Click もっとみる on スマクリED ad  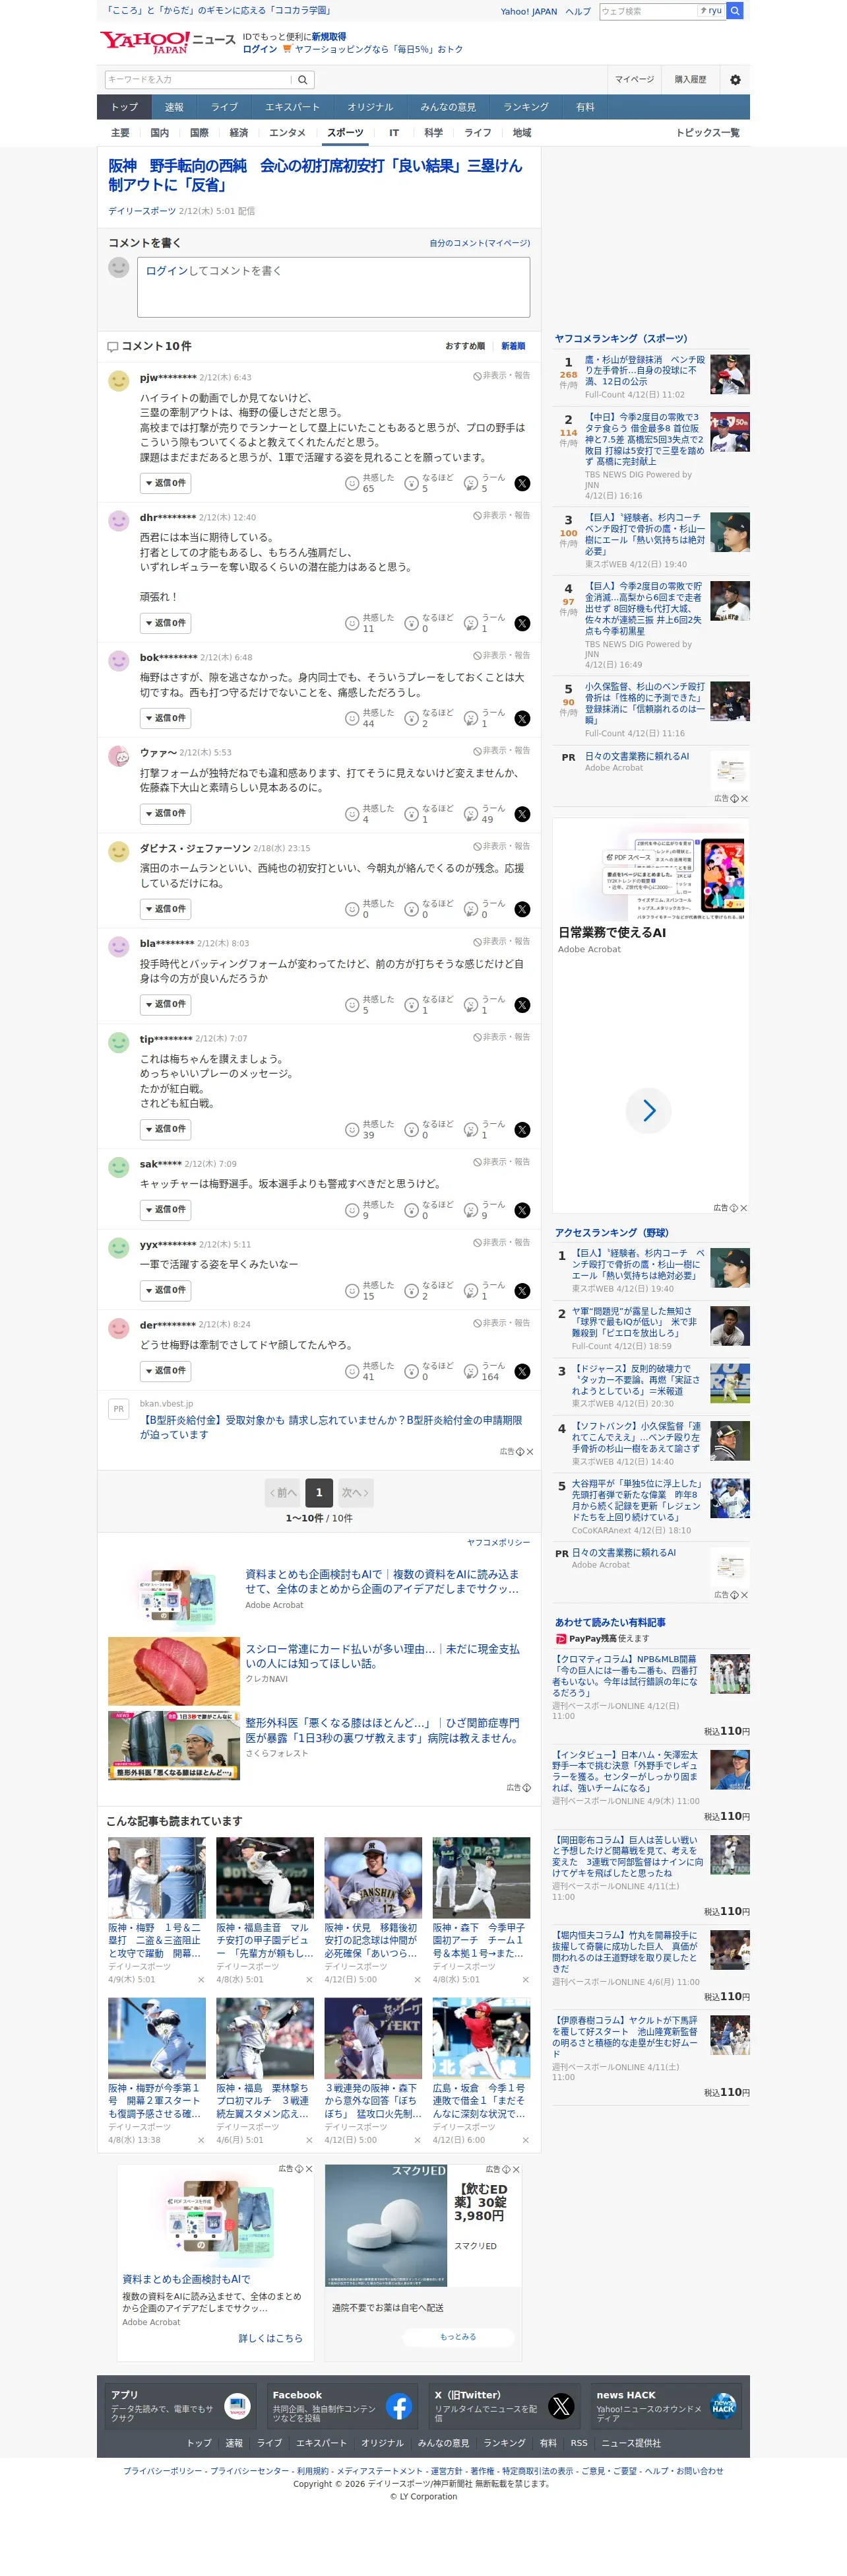[x=458, y=2337]
